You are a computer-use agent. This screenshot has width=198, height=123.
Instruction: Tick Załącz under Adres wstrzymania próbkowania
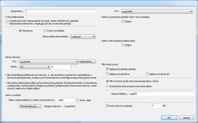123,45
